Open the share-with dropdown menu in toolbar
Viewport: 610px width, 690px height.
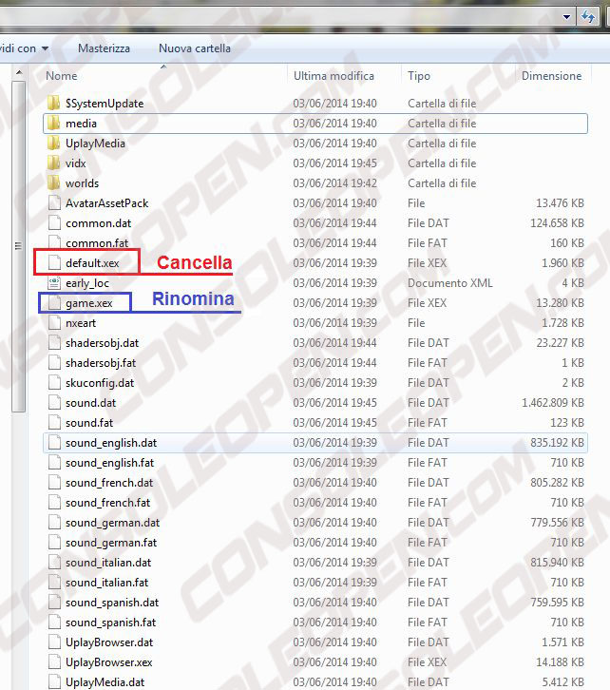pos(24,48)
